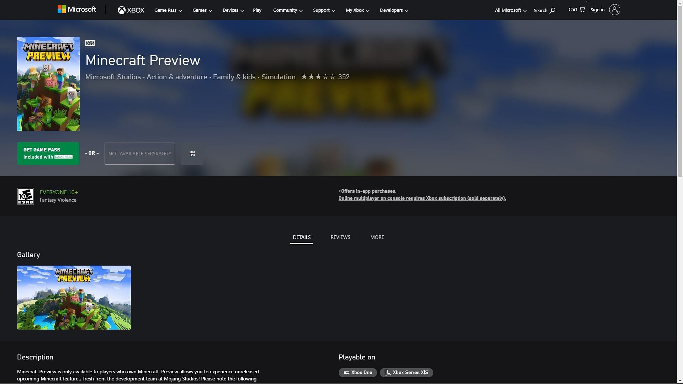Click the ESRB Everyone 10+ rating icon
Viewport: 683px width, 384px height.
pyautogui.click(x=26, y=196)
